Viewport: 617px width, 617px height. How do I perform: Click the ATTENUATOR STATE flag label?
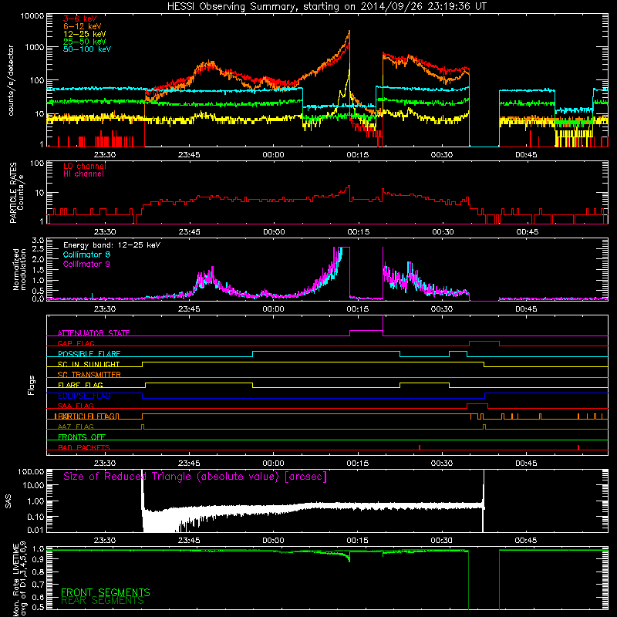tap(93, 333)
